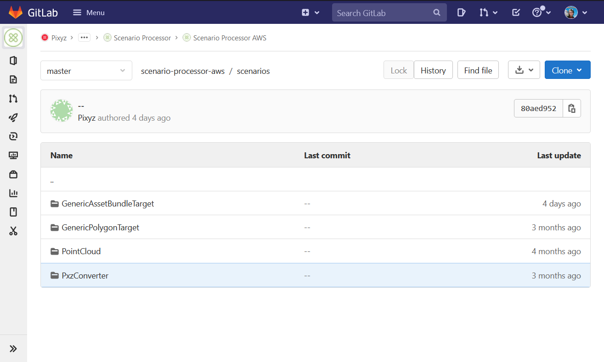Open Monitor icon in sidebar
The height and width of the screenshot is (362, 604).
[13, 155]
